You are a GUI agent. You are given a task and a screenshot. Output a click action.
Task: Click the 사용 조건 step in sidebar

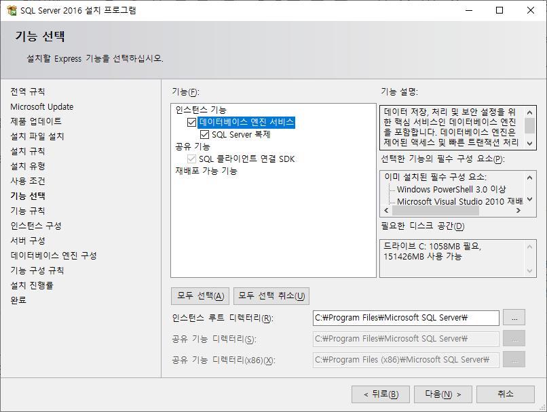[28, 181]
